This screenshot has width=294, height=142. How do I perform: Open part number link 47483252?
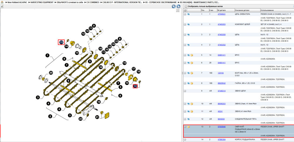(221, 45)
